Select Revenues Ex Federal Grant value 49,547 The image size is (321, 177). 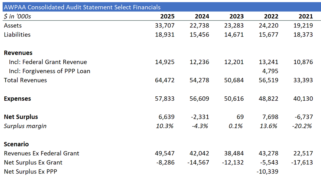click(165, 153)
